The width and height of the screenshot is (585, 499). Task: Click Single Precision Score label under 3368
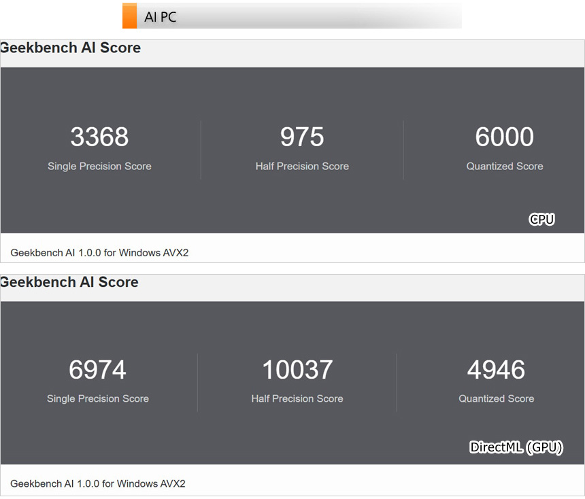pos(99,167)
